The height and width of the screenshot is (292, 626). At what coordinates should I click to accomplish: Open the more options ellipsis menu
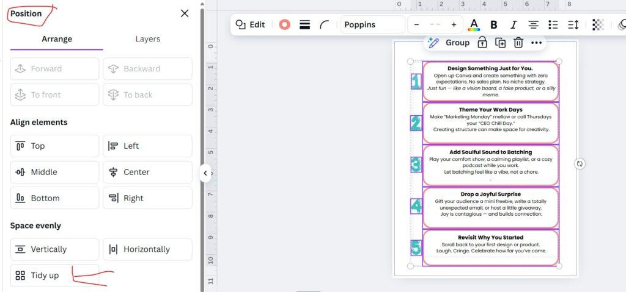click(536, 43)
